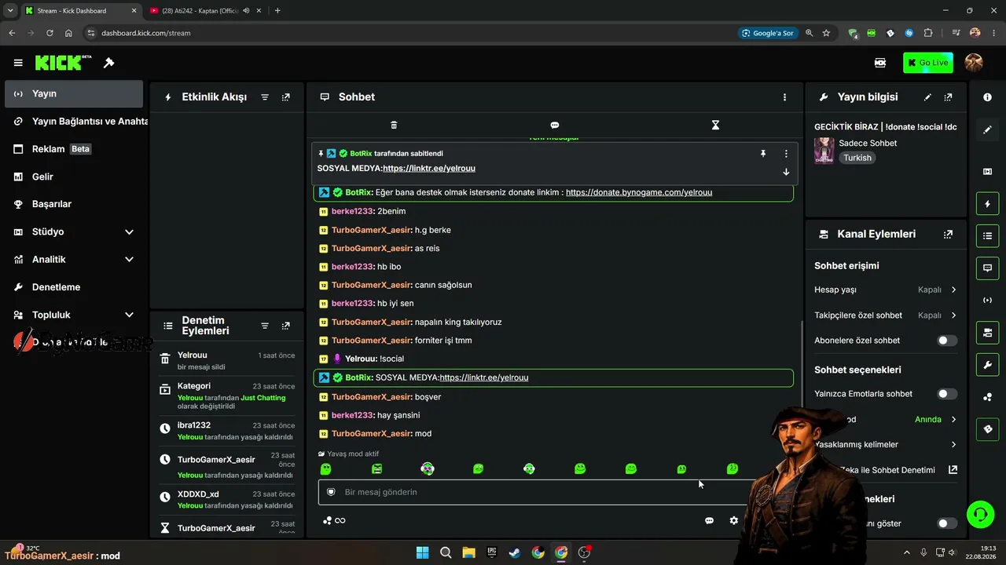
Task: Open the green headset support button
Action: [x=980, y=515]
